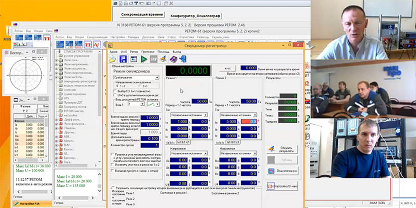The image size is (416, 208).
Task: Click the red highlighted Ia angle field in Режим 2
Action: [x=249, y=122]
